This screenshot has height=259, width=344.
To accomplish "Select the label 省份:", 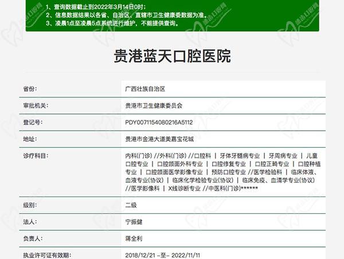I will click(30, 89).
